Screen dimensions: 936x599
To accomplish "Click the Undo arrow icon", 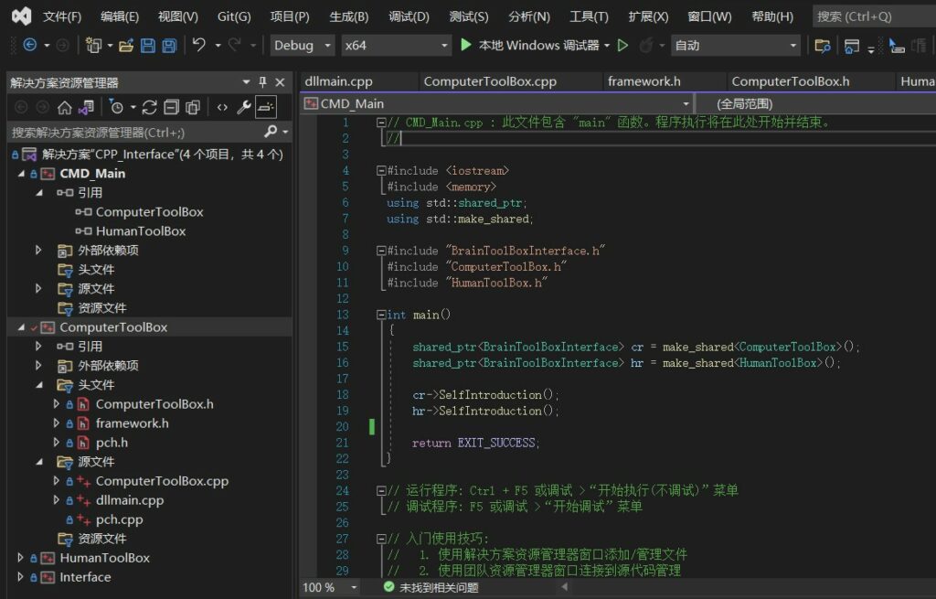I will pos(199,46).
